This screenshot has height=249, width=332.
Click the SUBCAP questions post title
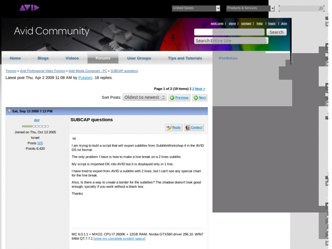coord(91,120)
